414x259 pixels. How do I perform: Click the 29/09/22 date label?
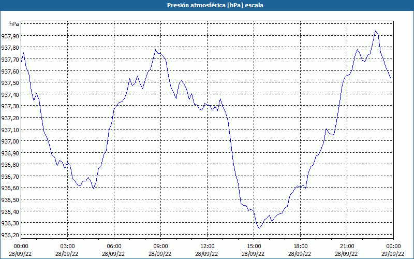[393, 254]
